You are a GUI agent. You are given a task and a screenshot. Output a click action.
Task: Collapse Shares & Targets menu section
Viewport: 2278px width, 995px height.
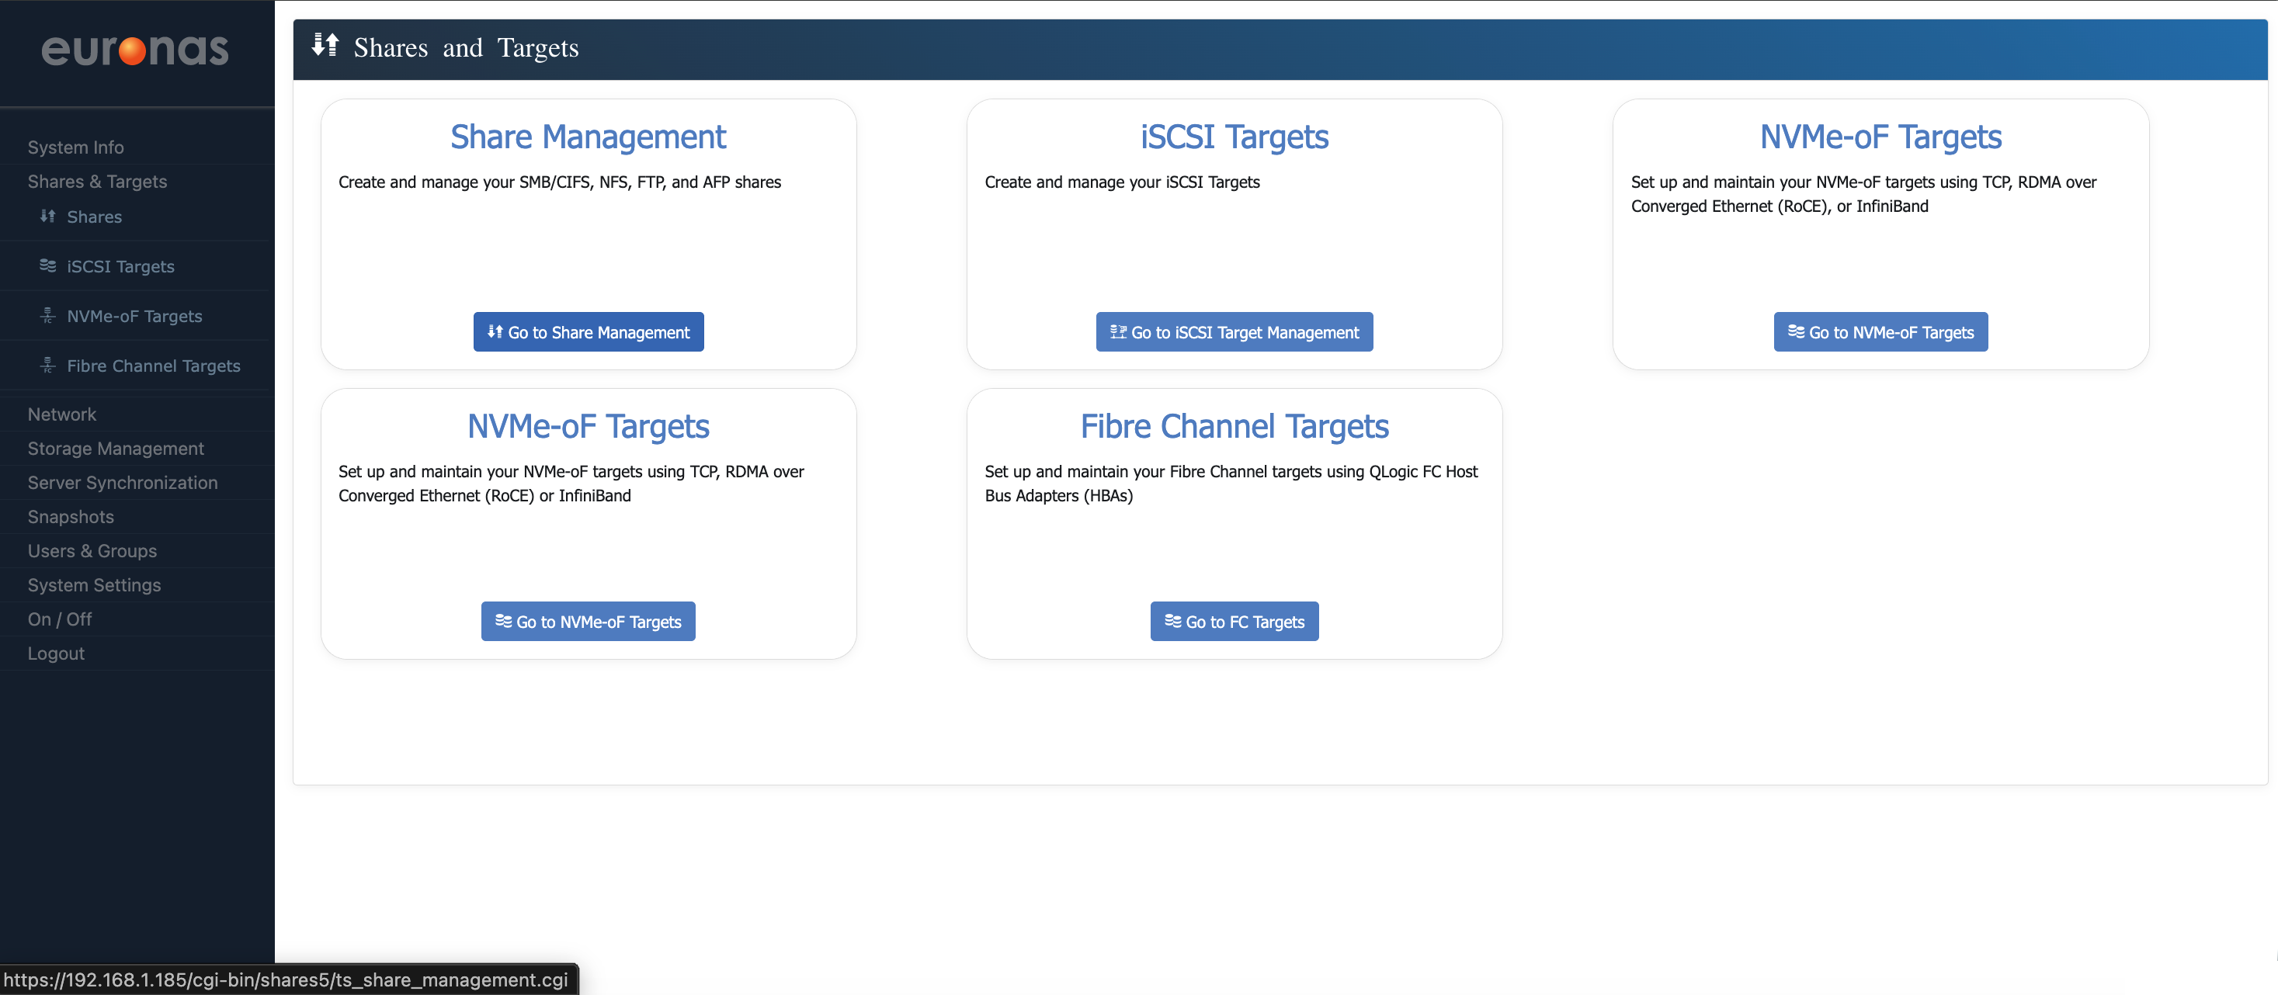coord(97,182)
